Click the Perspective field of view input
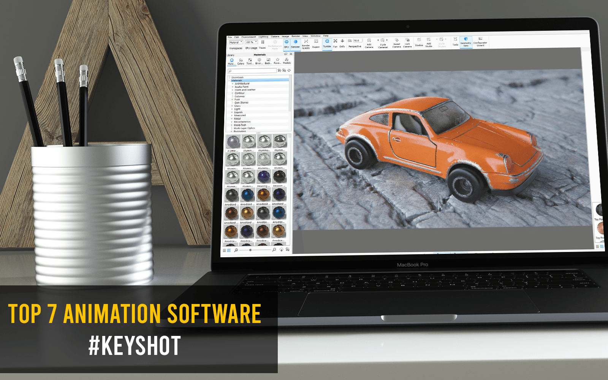 coord(358,40)
